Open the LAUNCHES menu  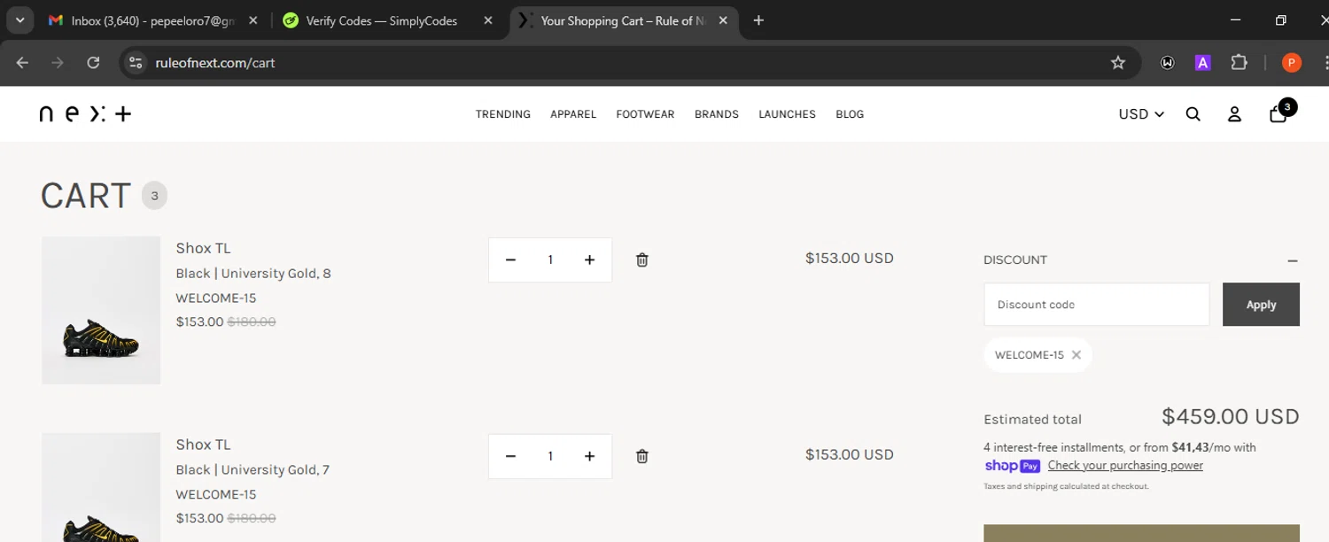point(787,114)
